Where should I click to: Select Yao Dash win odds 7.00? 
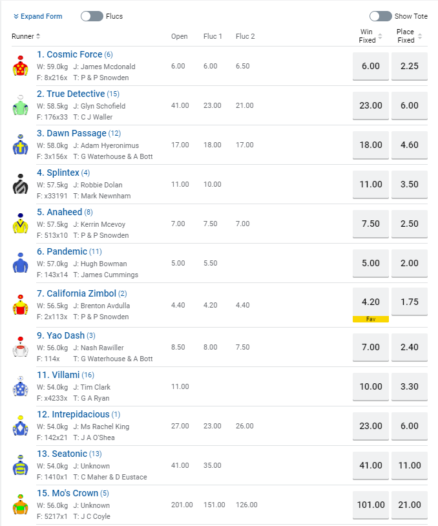point(371,347)
